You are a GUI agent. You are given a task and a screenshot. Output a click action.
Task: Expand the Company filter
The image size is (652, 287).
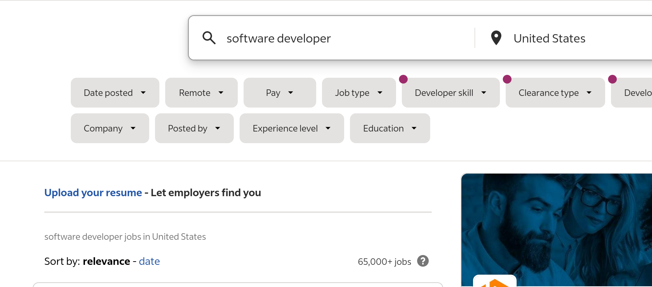110,128
